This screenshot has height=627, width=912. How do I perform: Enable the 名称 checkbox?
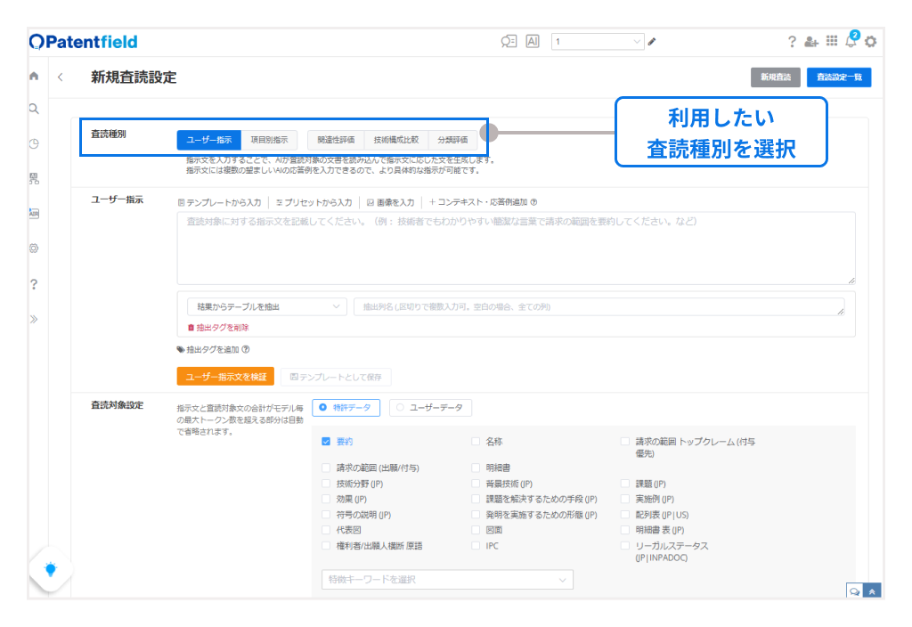[x=476, y=441]
